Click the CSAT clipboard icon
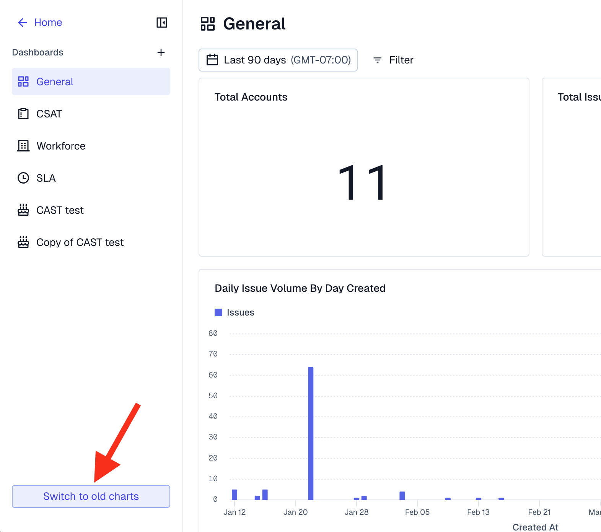The height and width of the screenshot is (532, 601). pos(23,114)
